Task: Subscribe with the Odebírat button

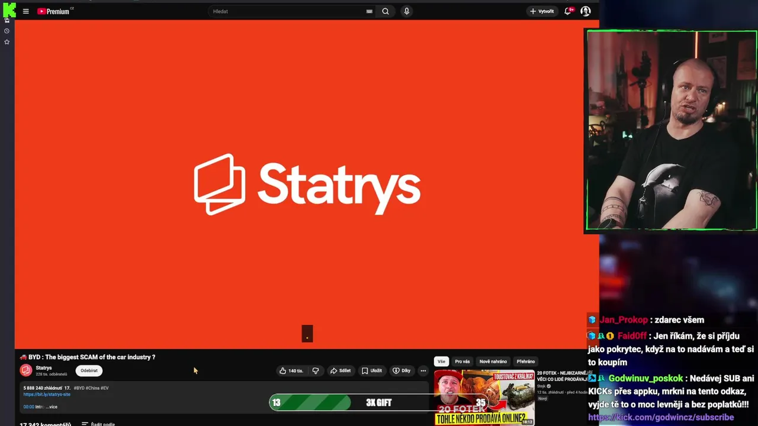Action: tap(89, 370)
